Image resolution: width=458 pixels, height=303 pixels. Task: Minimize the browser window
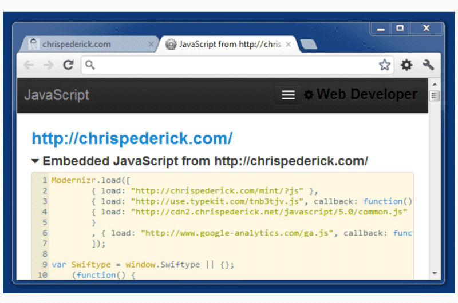point(380,29)
